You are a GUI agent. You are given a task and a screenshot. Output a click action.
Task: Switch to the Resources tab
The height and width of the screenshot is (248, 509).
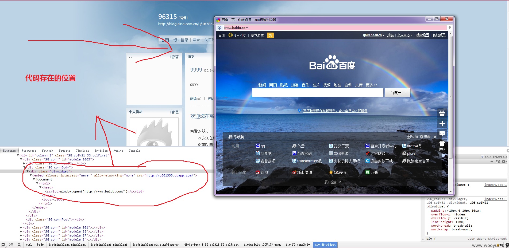(29, 151)
